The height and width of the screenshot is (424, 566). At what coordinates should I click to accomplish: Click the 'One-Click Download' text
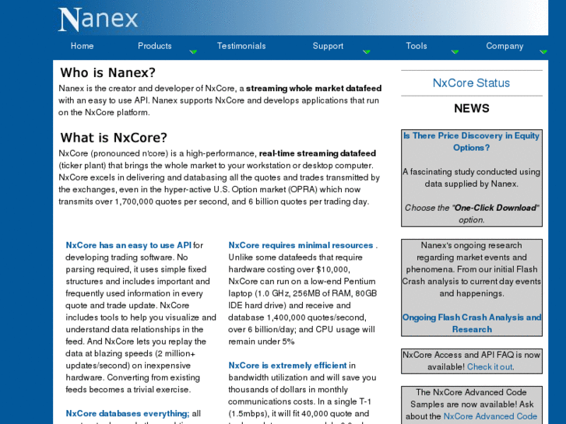(496, 208)
